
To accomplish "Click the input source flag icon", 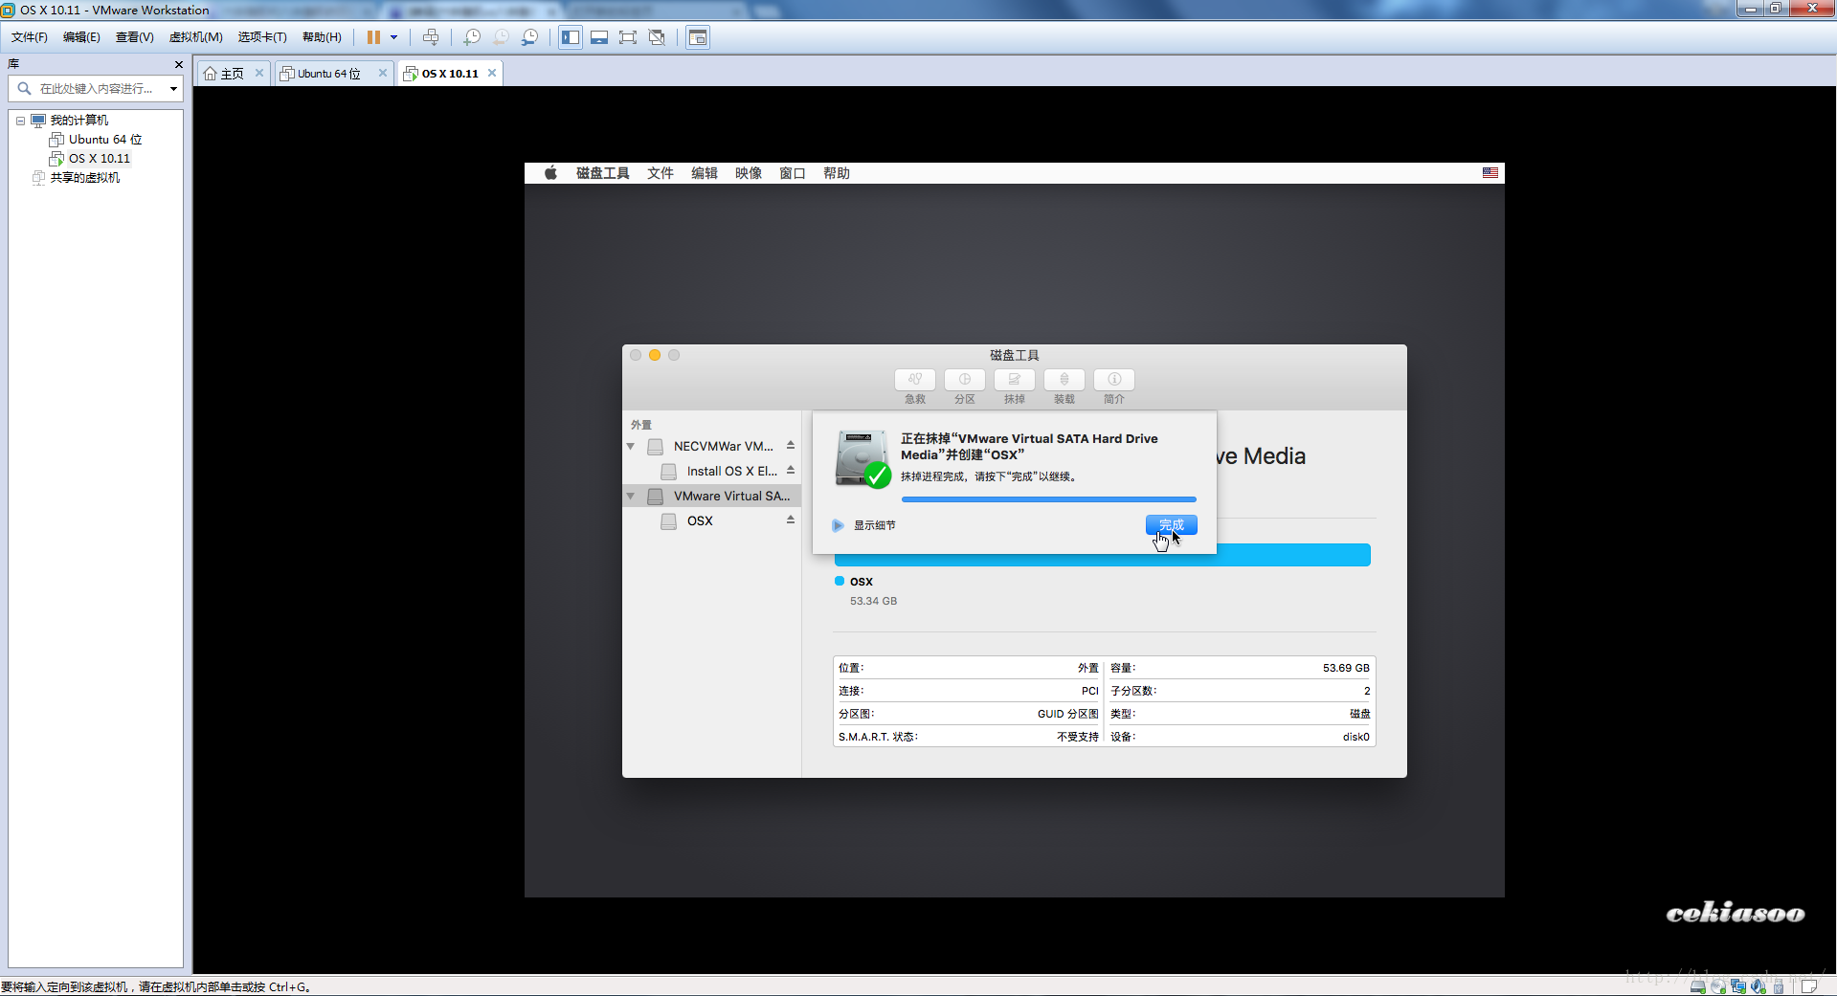I will click(x=1490, y=173).
